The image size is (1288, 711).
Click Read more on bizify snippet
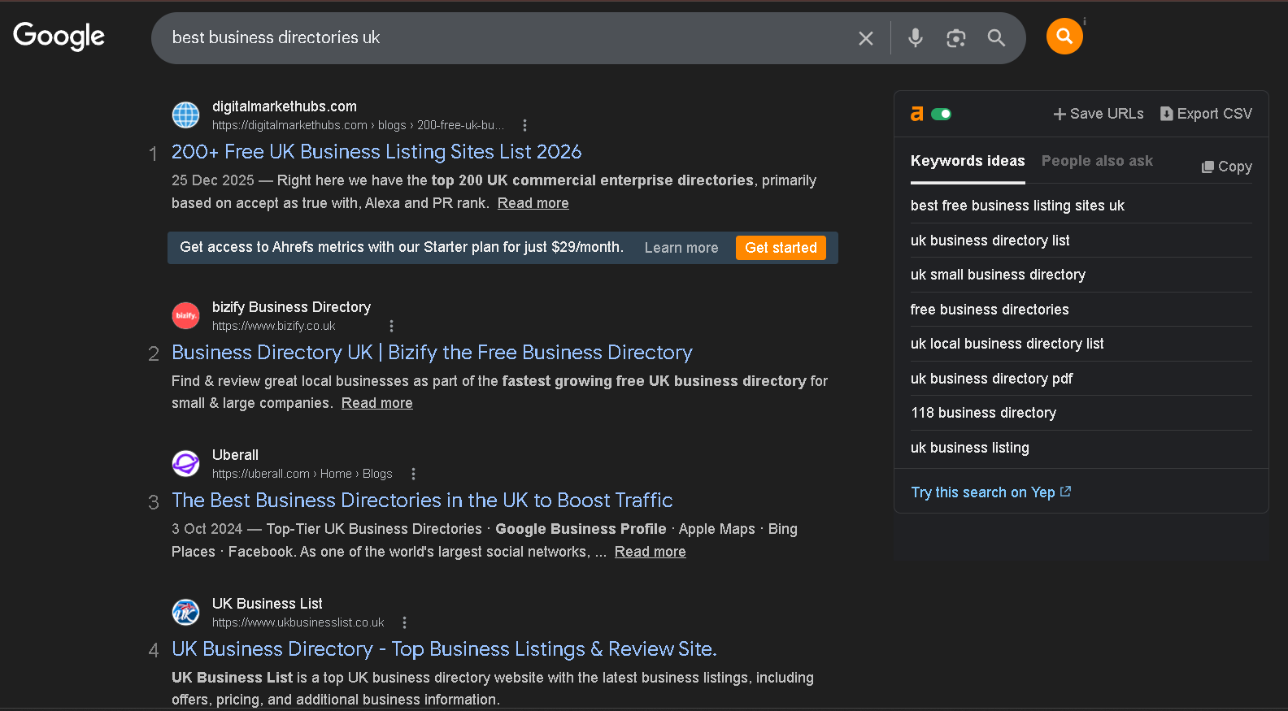[376, 403]
